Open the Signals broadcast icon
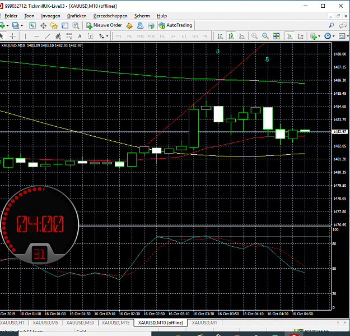Viewport: 350px width, 336px height. tap(151, 25)
